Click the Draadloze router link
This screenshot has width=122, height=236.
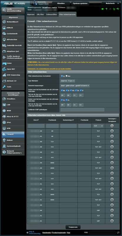tap(50, 7)
